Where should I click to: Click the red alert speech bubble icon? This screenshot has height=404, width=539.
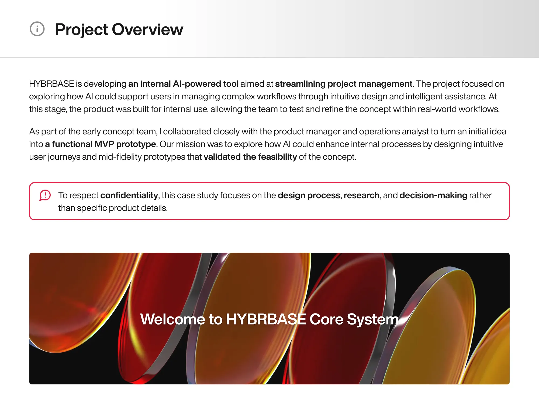coord(45,195)
